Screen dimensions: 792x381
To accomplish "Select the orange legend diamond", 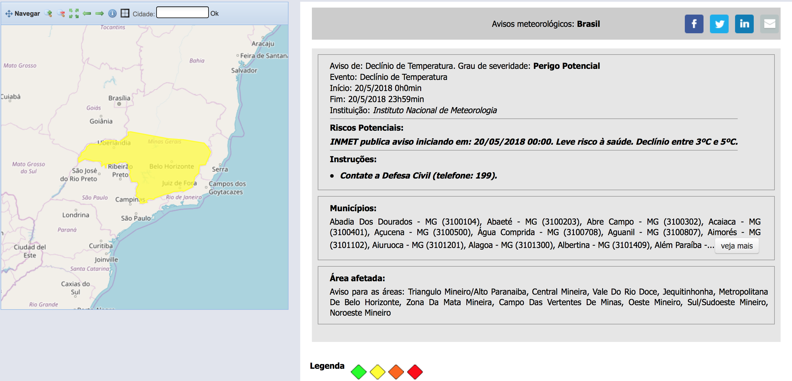I will click(396, 372).
